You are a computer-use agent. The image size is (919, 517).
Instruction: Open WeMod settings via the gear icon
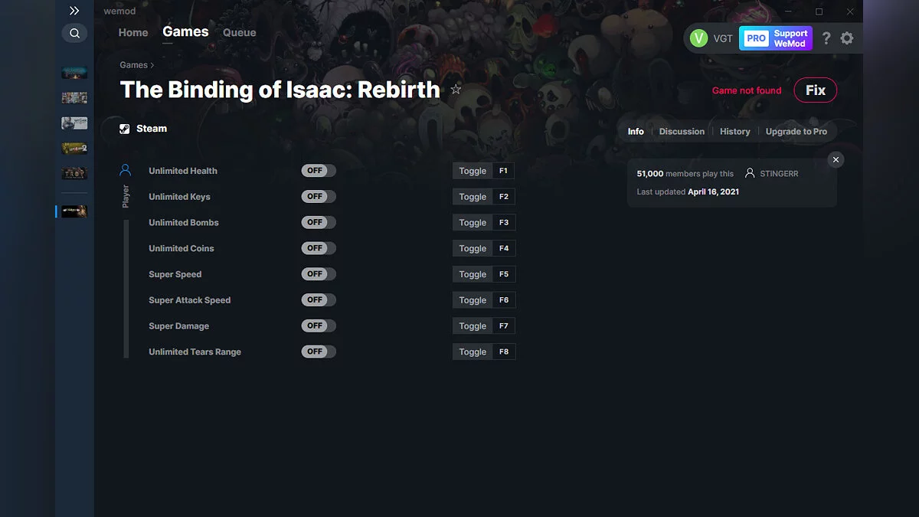click(x=847, y=38)
